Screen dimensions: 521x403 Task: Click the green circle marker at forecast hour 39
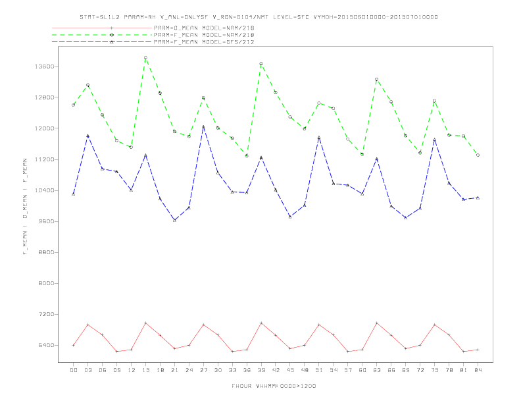point(261,63)
